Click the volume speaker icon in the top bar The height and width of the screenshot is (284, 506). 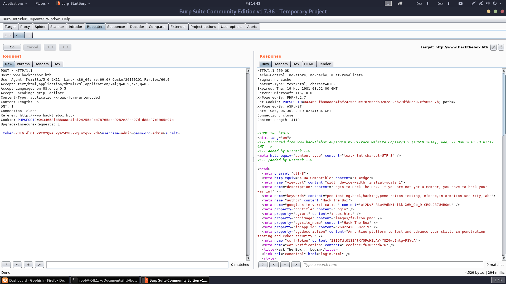click(487, 3)
